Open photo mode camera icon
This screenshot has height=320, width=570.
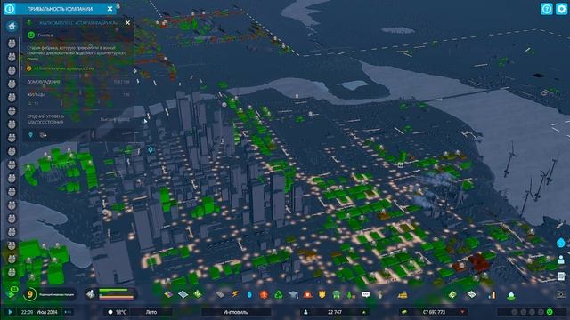(x=561, y=294)
